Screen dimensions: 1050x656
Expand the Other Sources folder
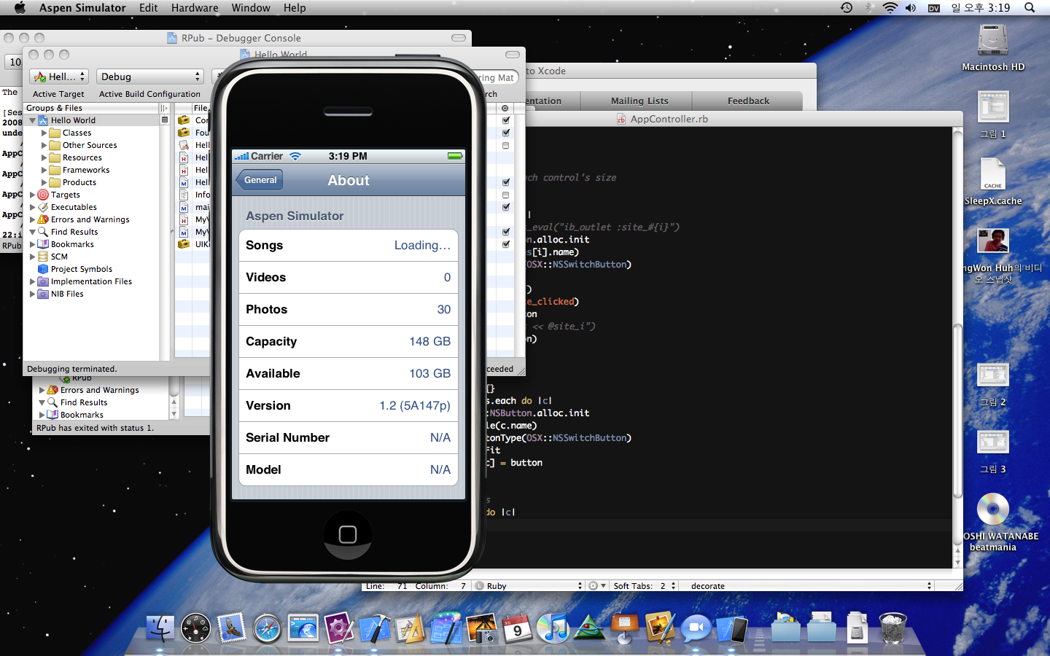coord(44,145)
